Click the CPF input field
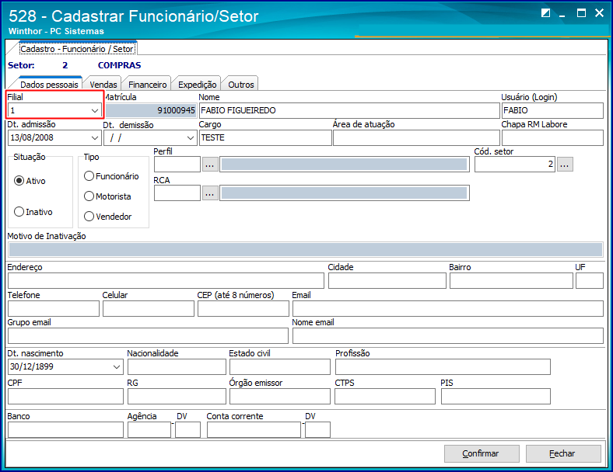 point(65,397)
